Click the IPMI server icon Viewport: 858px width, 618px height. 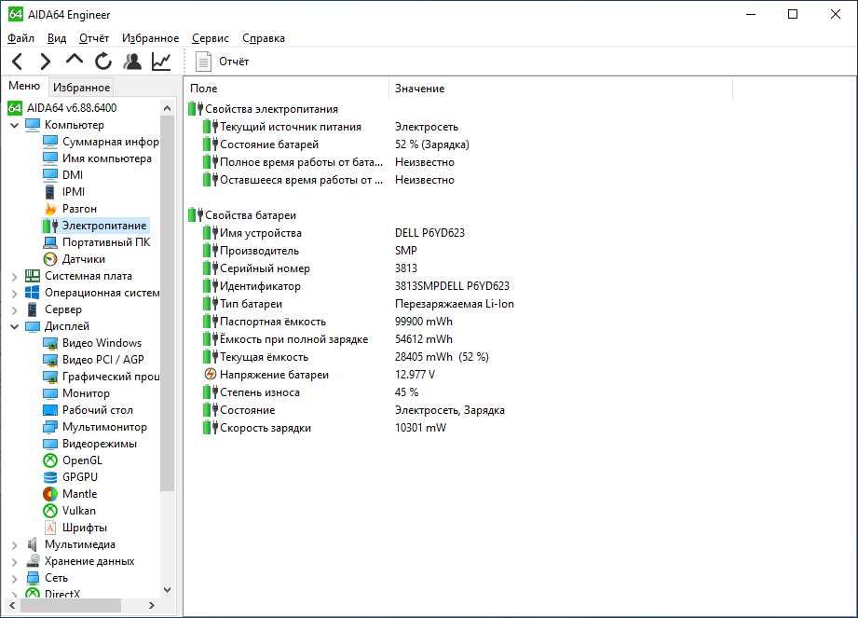(50, 192)
